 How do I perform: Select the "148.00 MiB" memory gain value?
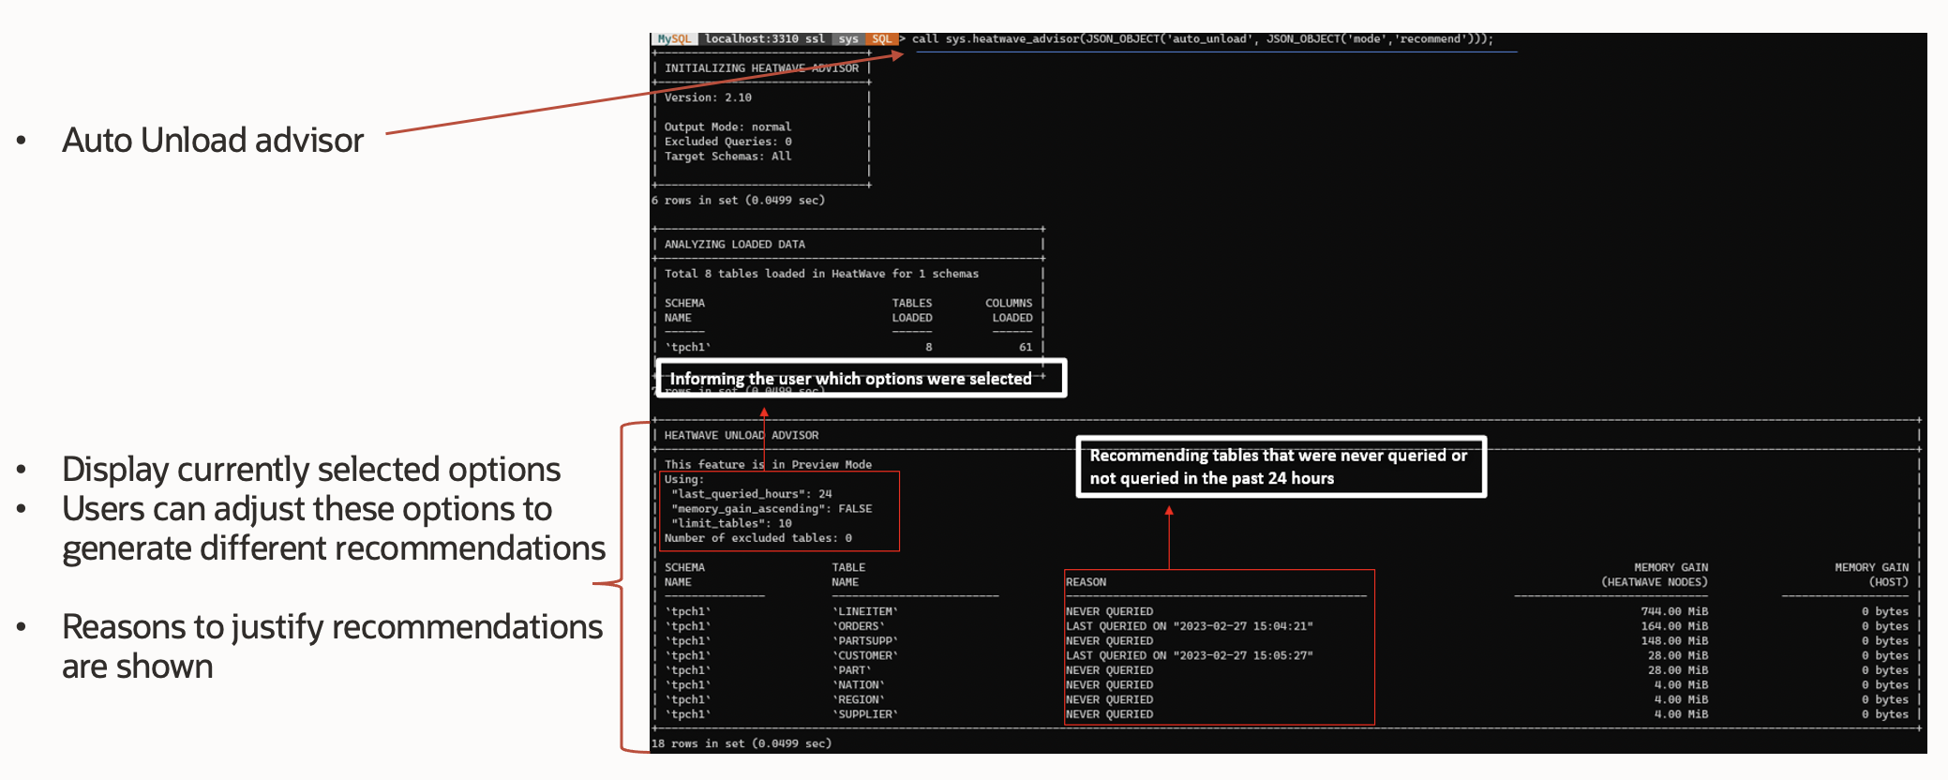click(x=1674, y=641)
